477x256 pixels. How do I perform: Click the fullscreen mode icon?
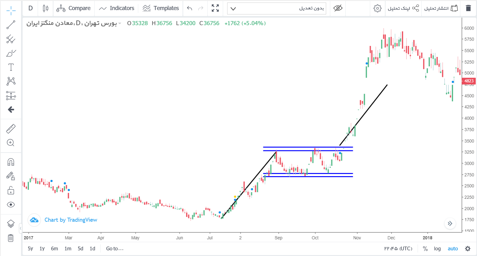coord(215,8)
